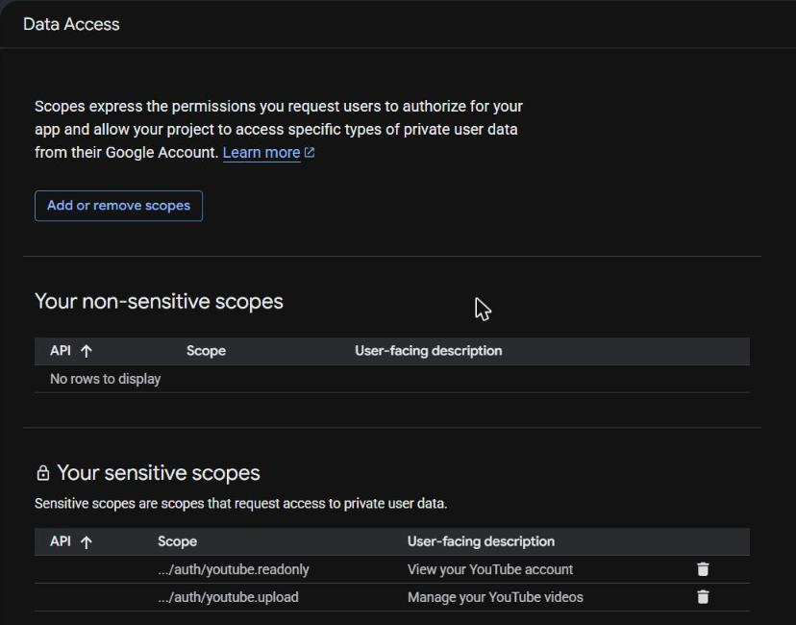Viewport: 796px width, 625px height.
Task: Open the Learn more link
Action: 261,152
